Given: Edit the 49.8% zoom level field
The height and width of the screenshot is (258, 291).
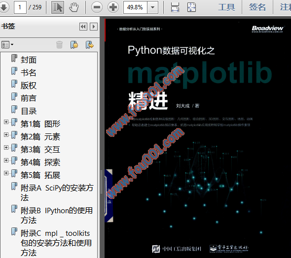Looking at the screenshot, I should [x=135, y=7].
